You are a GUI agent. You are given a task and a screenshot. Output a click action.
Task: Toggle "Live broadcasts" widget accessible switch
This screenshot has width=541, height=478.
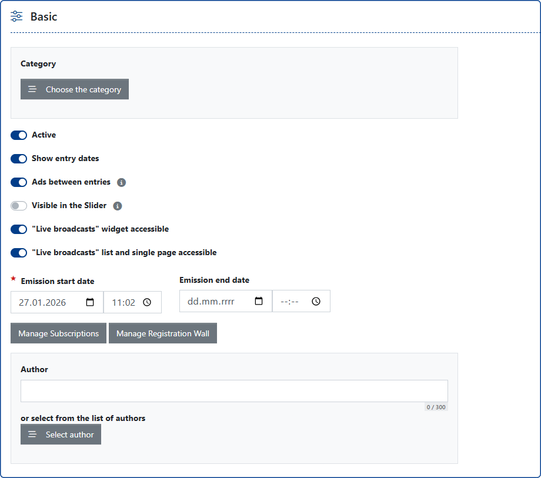[19, 229]
